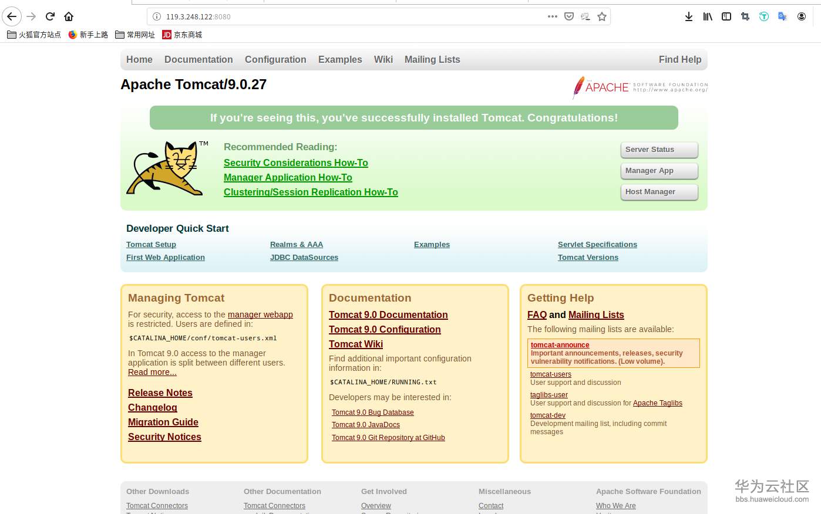Open Tomcat 9.0 Git Repository at GitHub
The height and width of the screenshot is (514, 821).
388,438
